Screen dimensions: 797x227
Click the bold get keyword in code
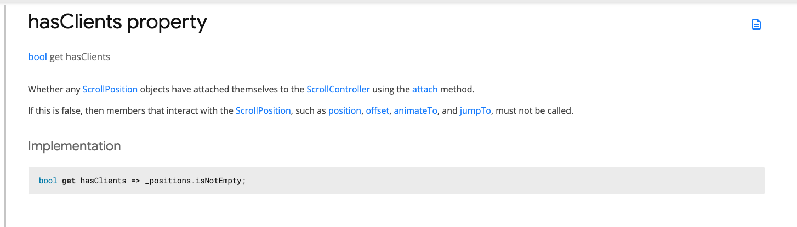[69, 181]
